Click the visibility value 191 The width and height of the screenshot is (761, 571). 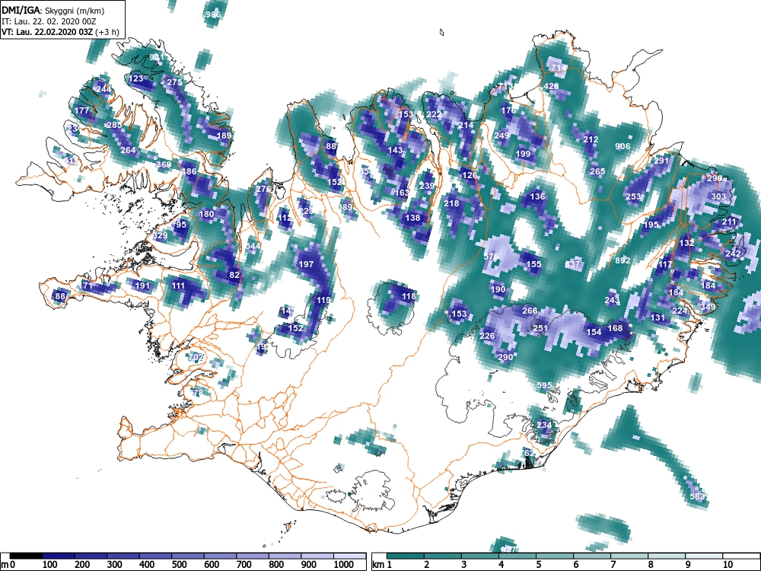[142, 285]
